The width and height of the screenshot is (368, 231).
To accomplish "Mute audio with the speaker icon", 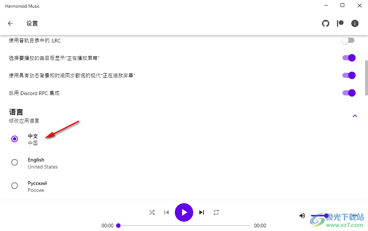I will (x=302, y=216).
